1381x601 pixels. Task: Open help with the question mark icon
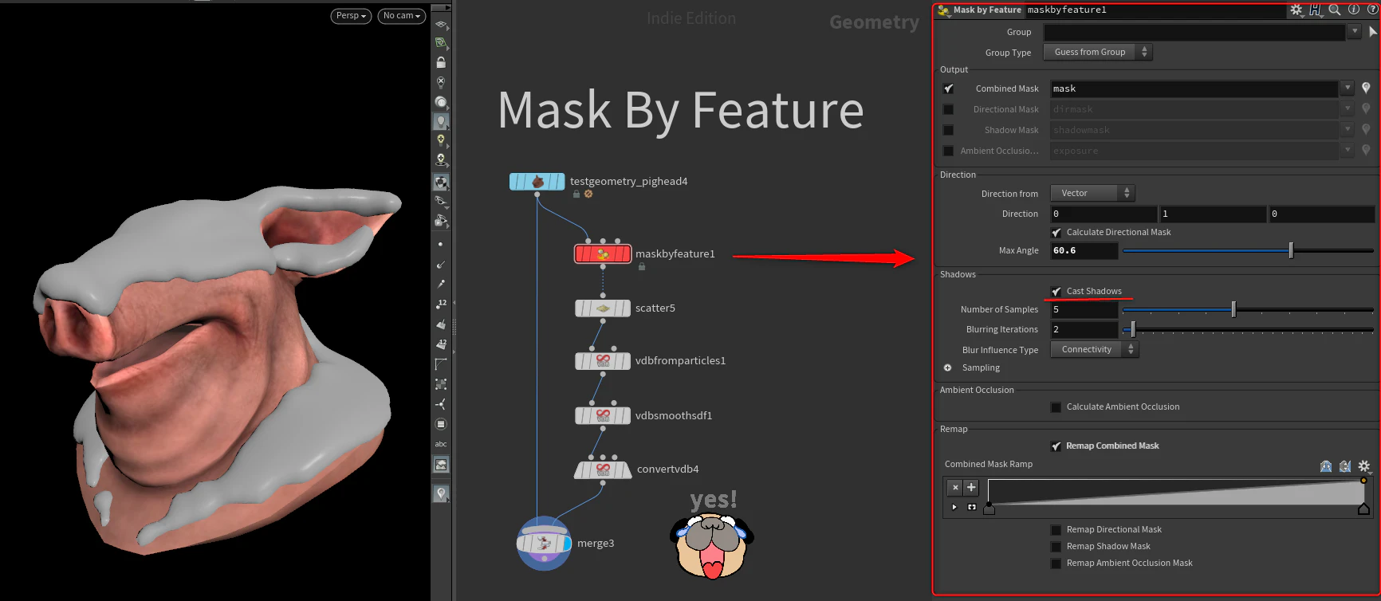click(x=1373, y=10)
